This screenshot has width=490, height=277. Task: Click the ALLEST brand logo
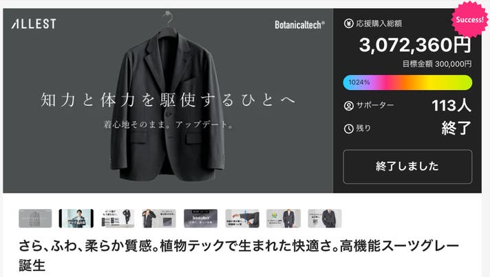(34, 23)
